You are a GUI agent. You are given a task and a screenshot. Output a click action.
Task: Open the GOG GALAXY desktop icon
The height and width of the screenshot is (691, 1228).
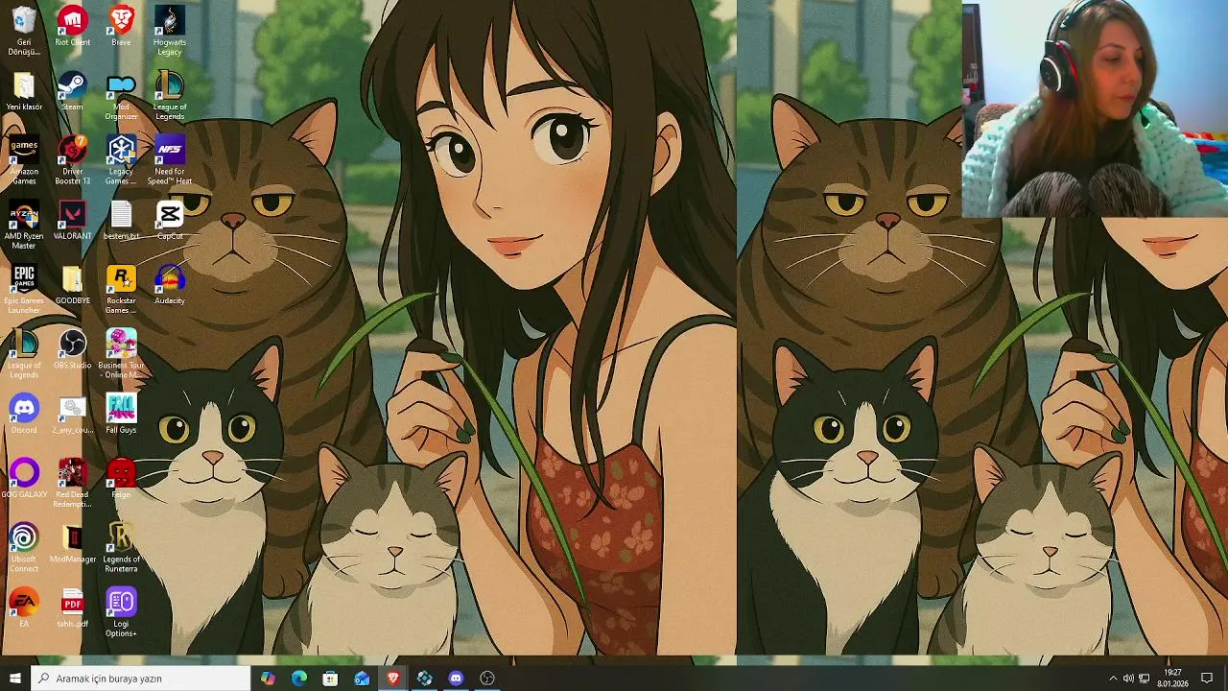(x=24, y=479)
